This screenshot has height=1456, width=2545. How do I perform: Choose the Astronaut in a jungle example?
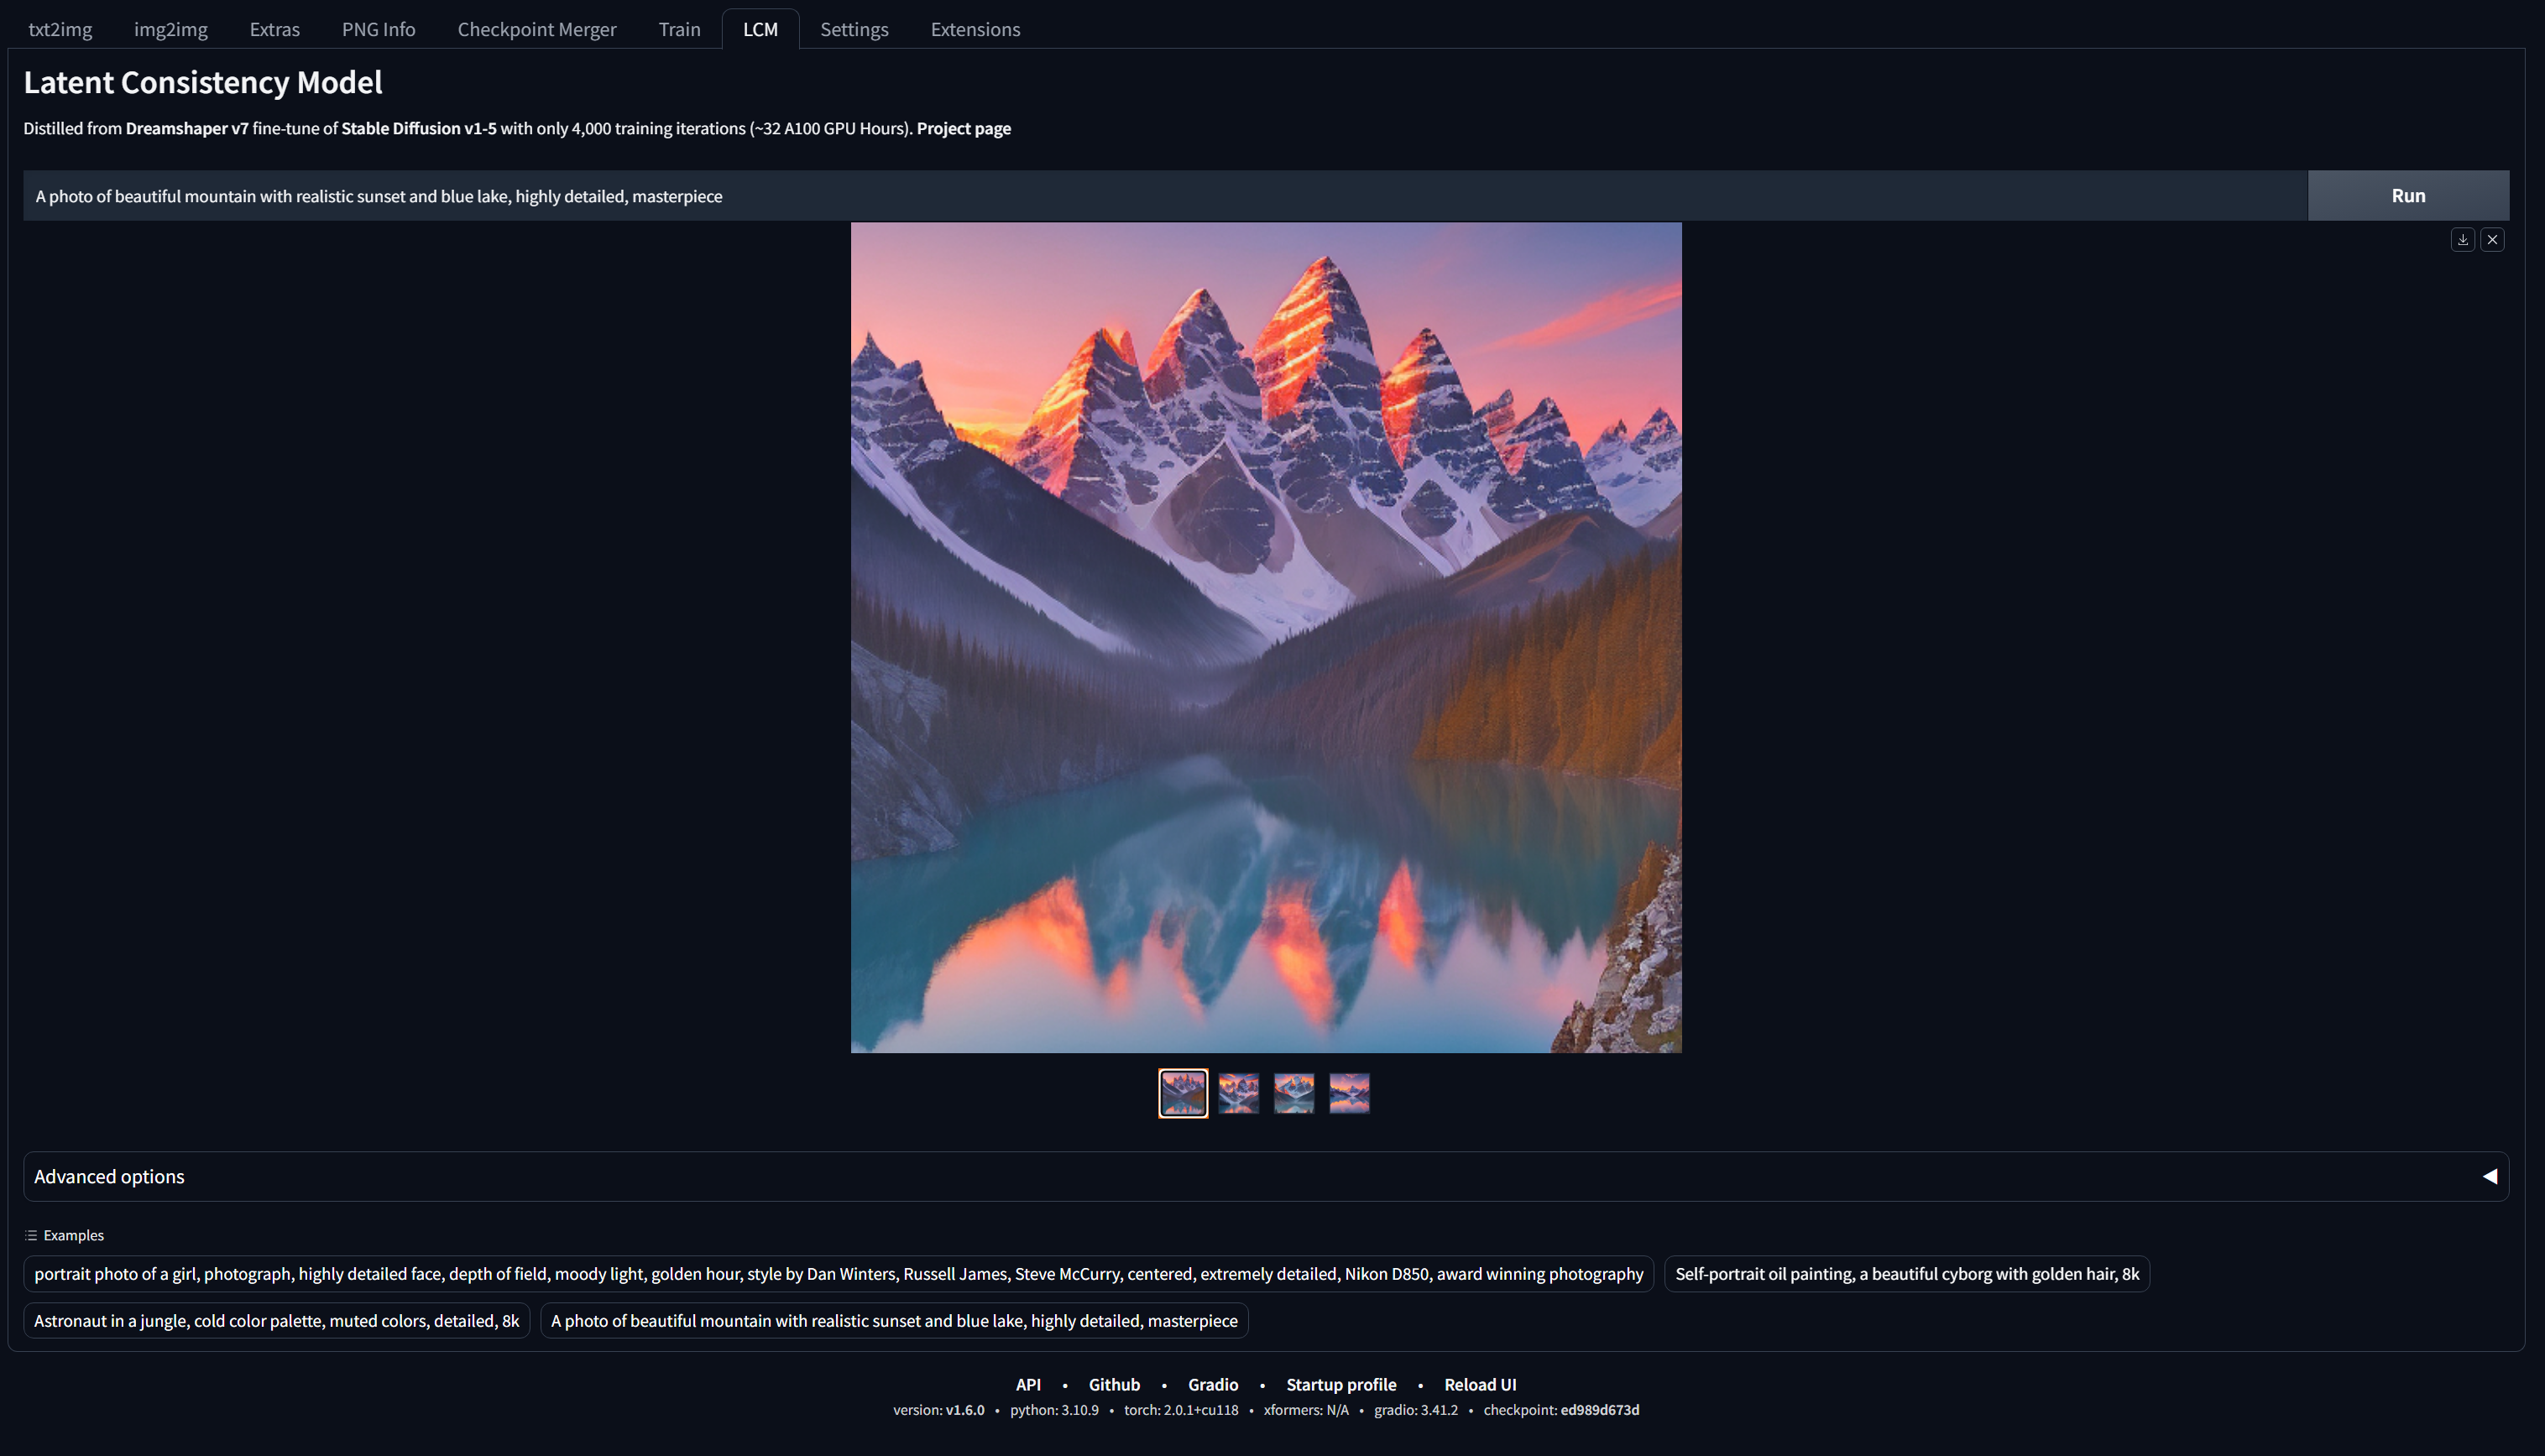click(276, 1320)
